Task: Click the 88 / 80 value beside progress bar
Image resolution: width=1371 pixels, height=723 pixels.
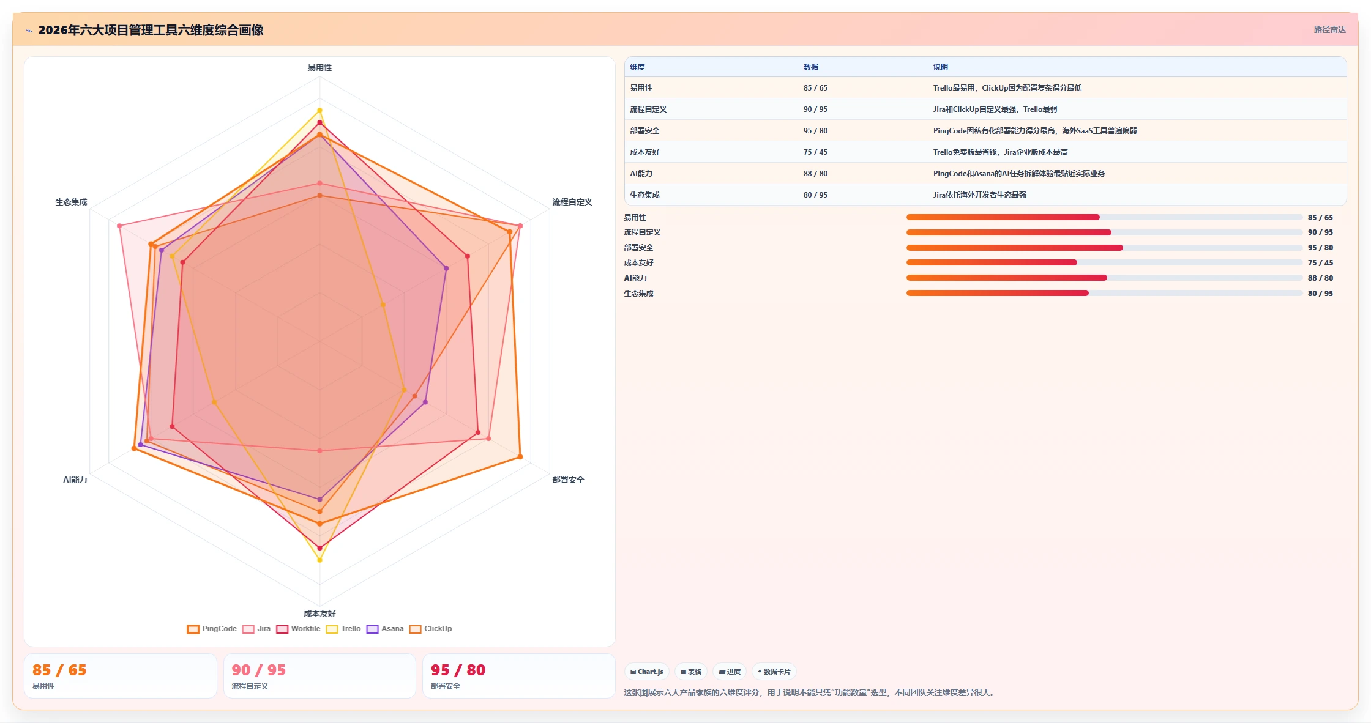Action: pyautogui.click(x=1320, y=278)
